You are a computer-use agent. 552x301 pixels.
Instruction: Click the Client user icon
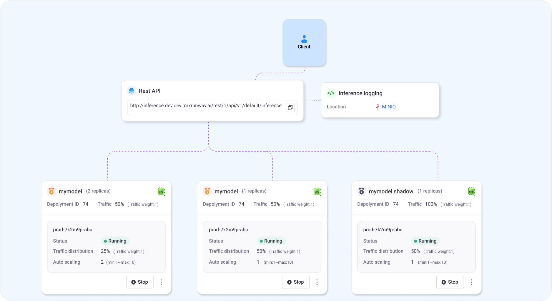[304, 39]
